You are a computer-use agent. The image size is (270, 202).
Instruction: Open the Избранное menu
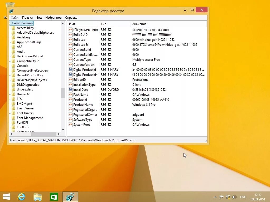[x=53, y=18]
